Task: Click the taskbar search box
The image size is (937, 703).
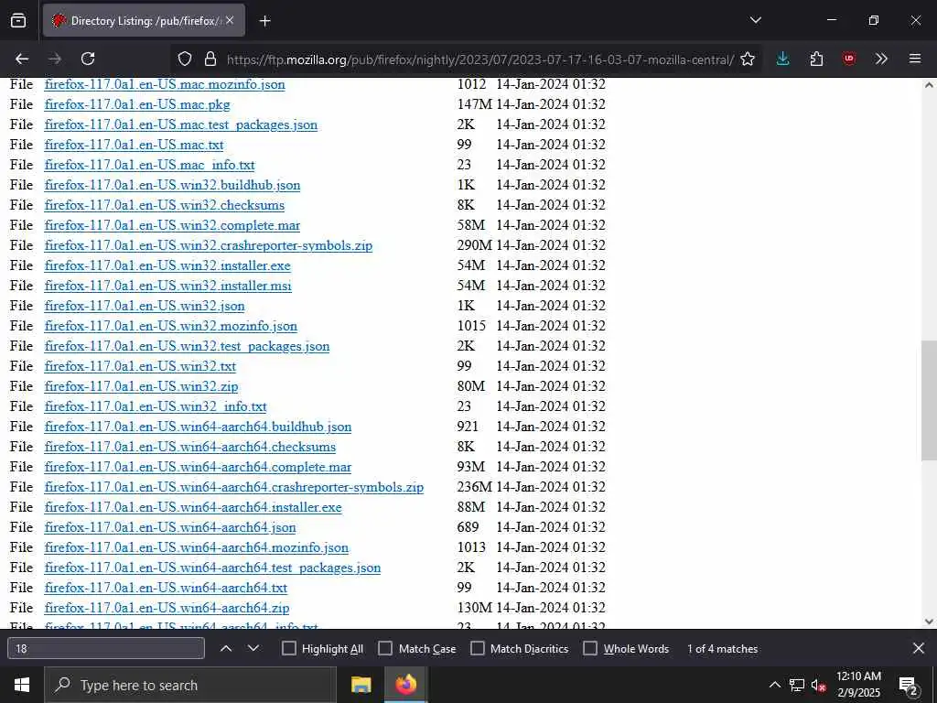Action: [x=190, y=685]
